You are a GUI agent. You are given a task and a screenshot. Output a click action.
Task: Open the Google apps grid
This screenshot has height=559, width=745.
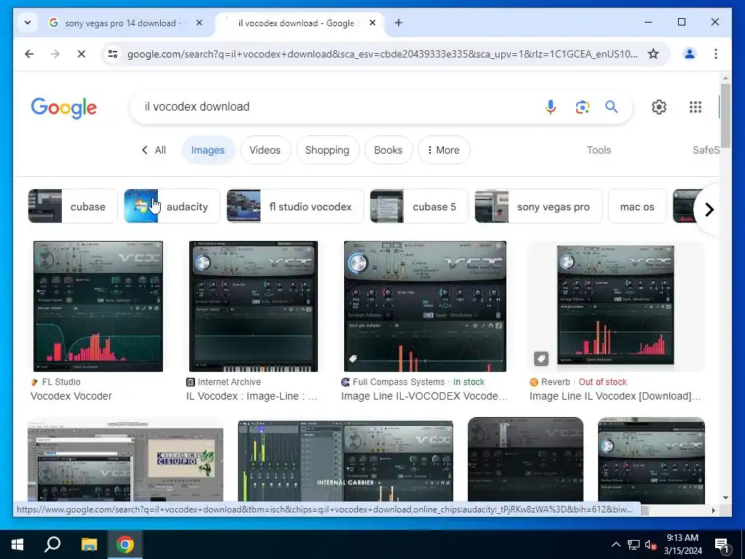(696, 107)
